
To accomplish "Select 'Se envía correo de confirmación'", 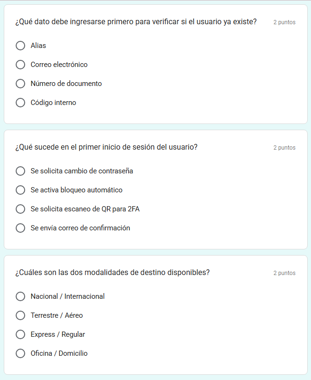I will (x=20, y=228).
